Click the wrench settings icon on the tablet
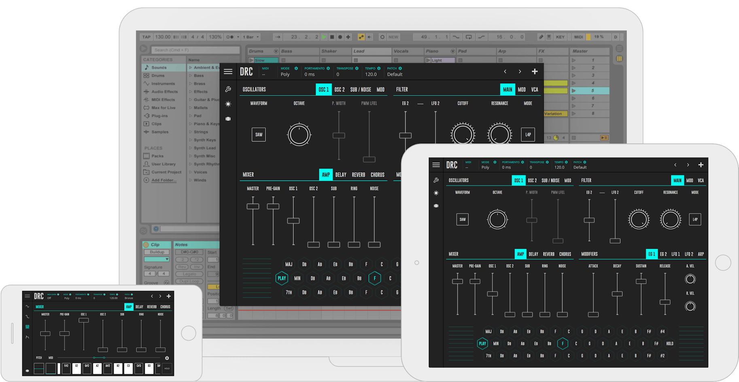 [x=436, y=180]
